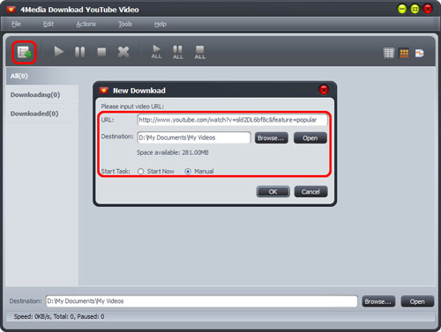441x332 pixels.
Task: Start the selected download with Play icon
Action: click(58, 52)
